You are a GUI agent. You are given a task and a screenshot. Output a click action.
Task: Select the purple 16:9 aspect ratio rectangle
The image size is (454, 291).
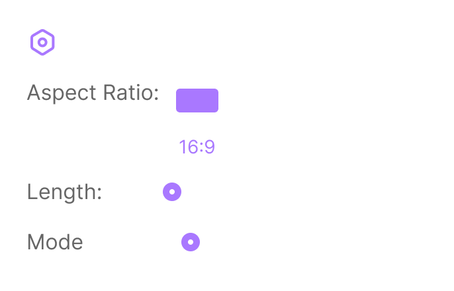coord(197,101)
